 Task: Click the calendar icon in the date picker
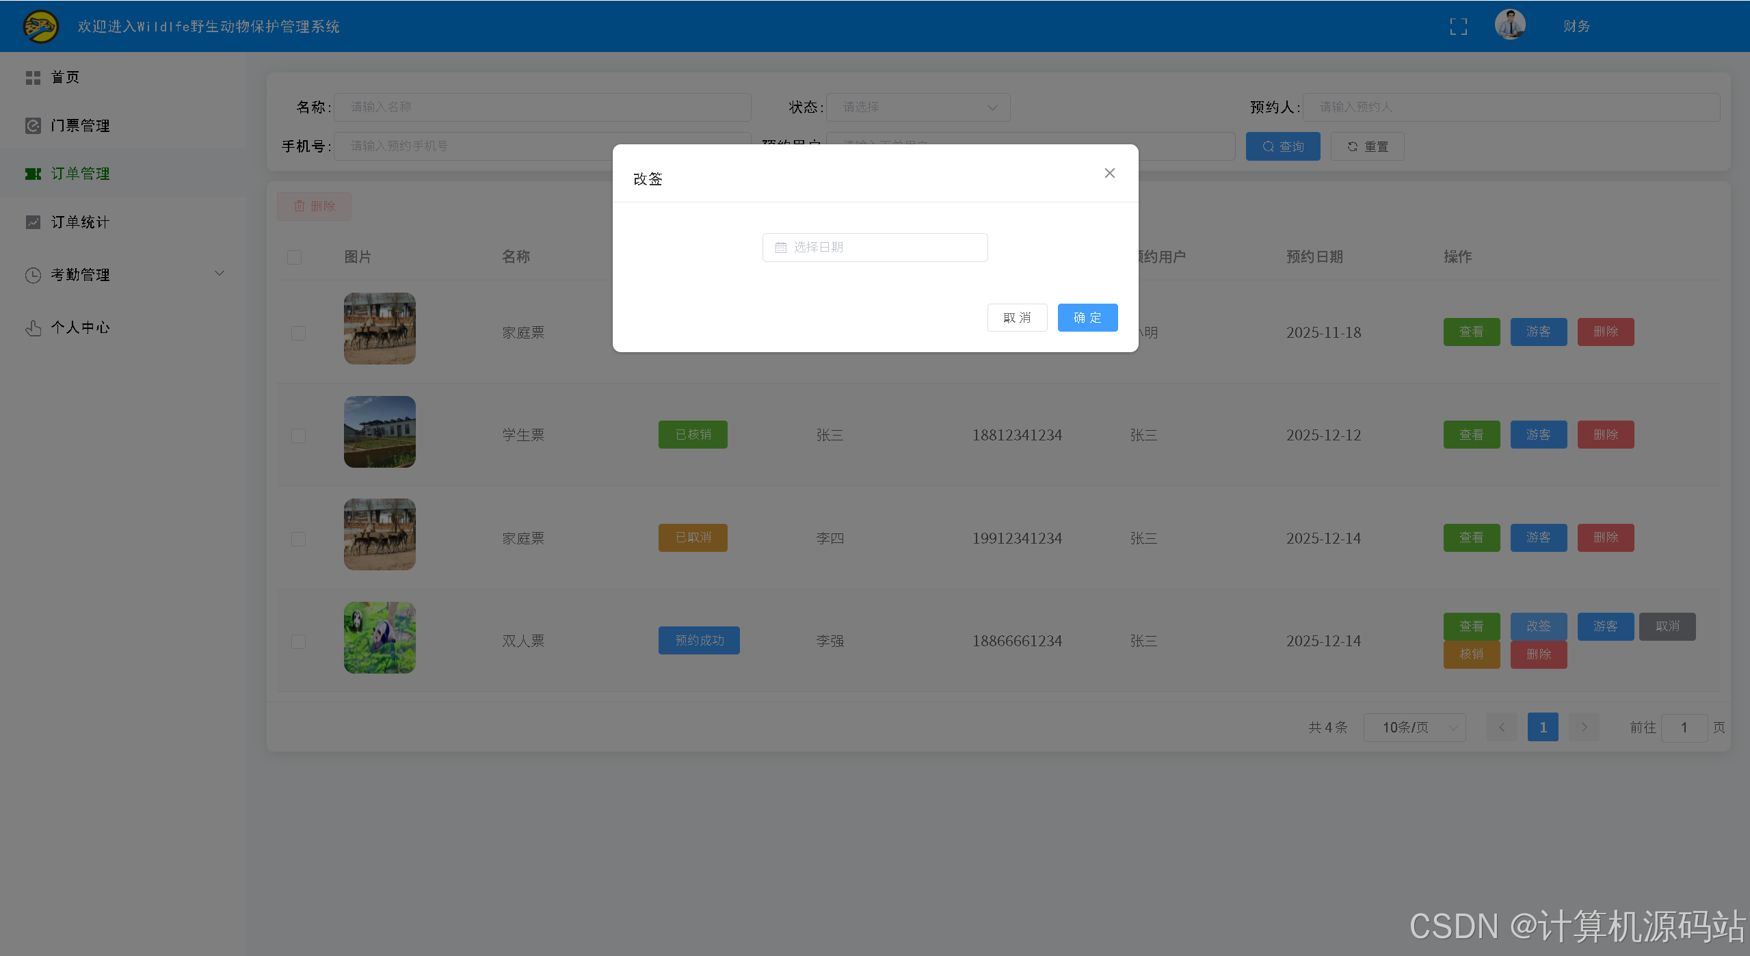click(780, 248)
